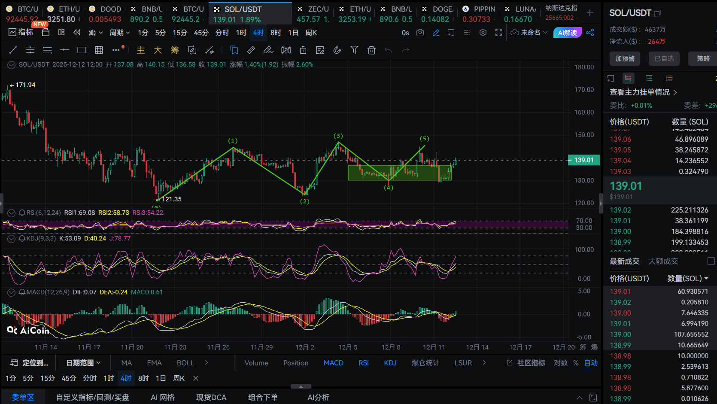This screenshot has height=404, width=717.
Task: Open 查看主力挂单情况 link
Action: (x=643, y=92)
